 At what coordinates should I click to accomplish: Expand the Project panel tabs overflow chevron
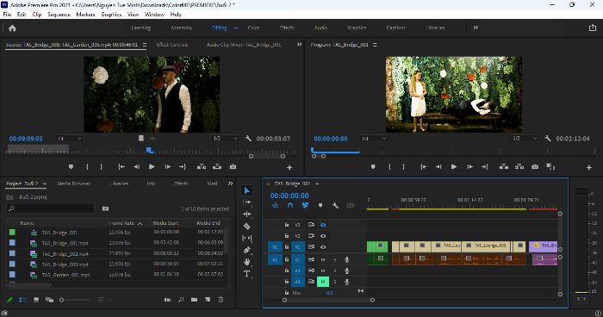click(230, 183)
